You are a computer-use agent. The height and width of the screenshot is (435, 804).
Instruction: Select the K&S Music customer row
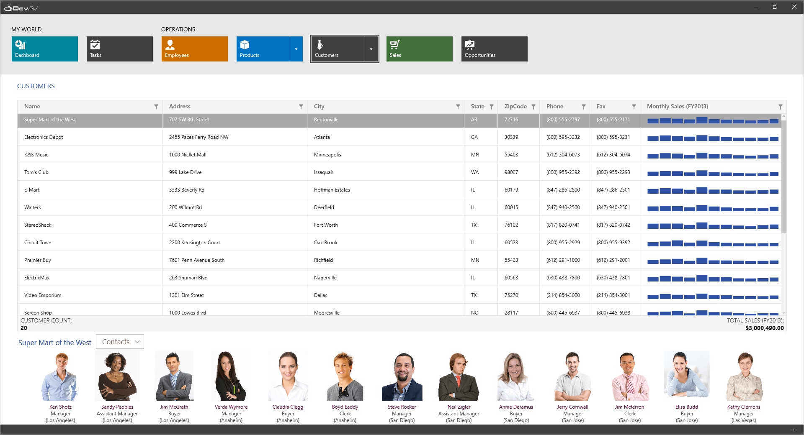pyautogui.click(x=399, y=155)
